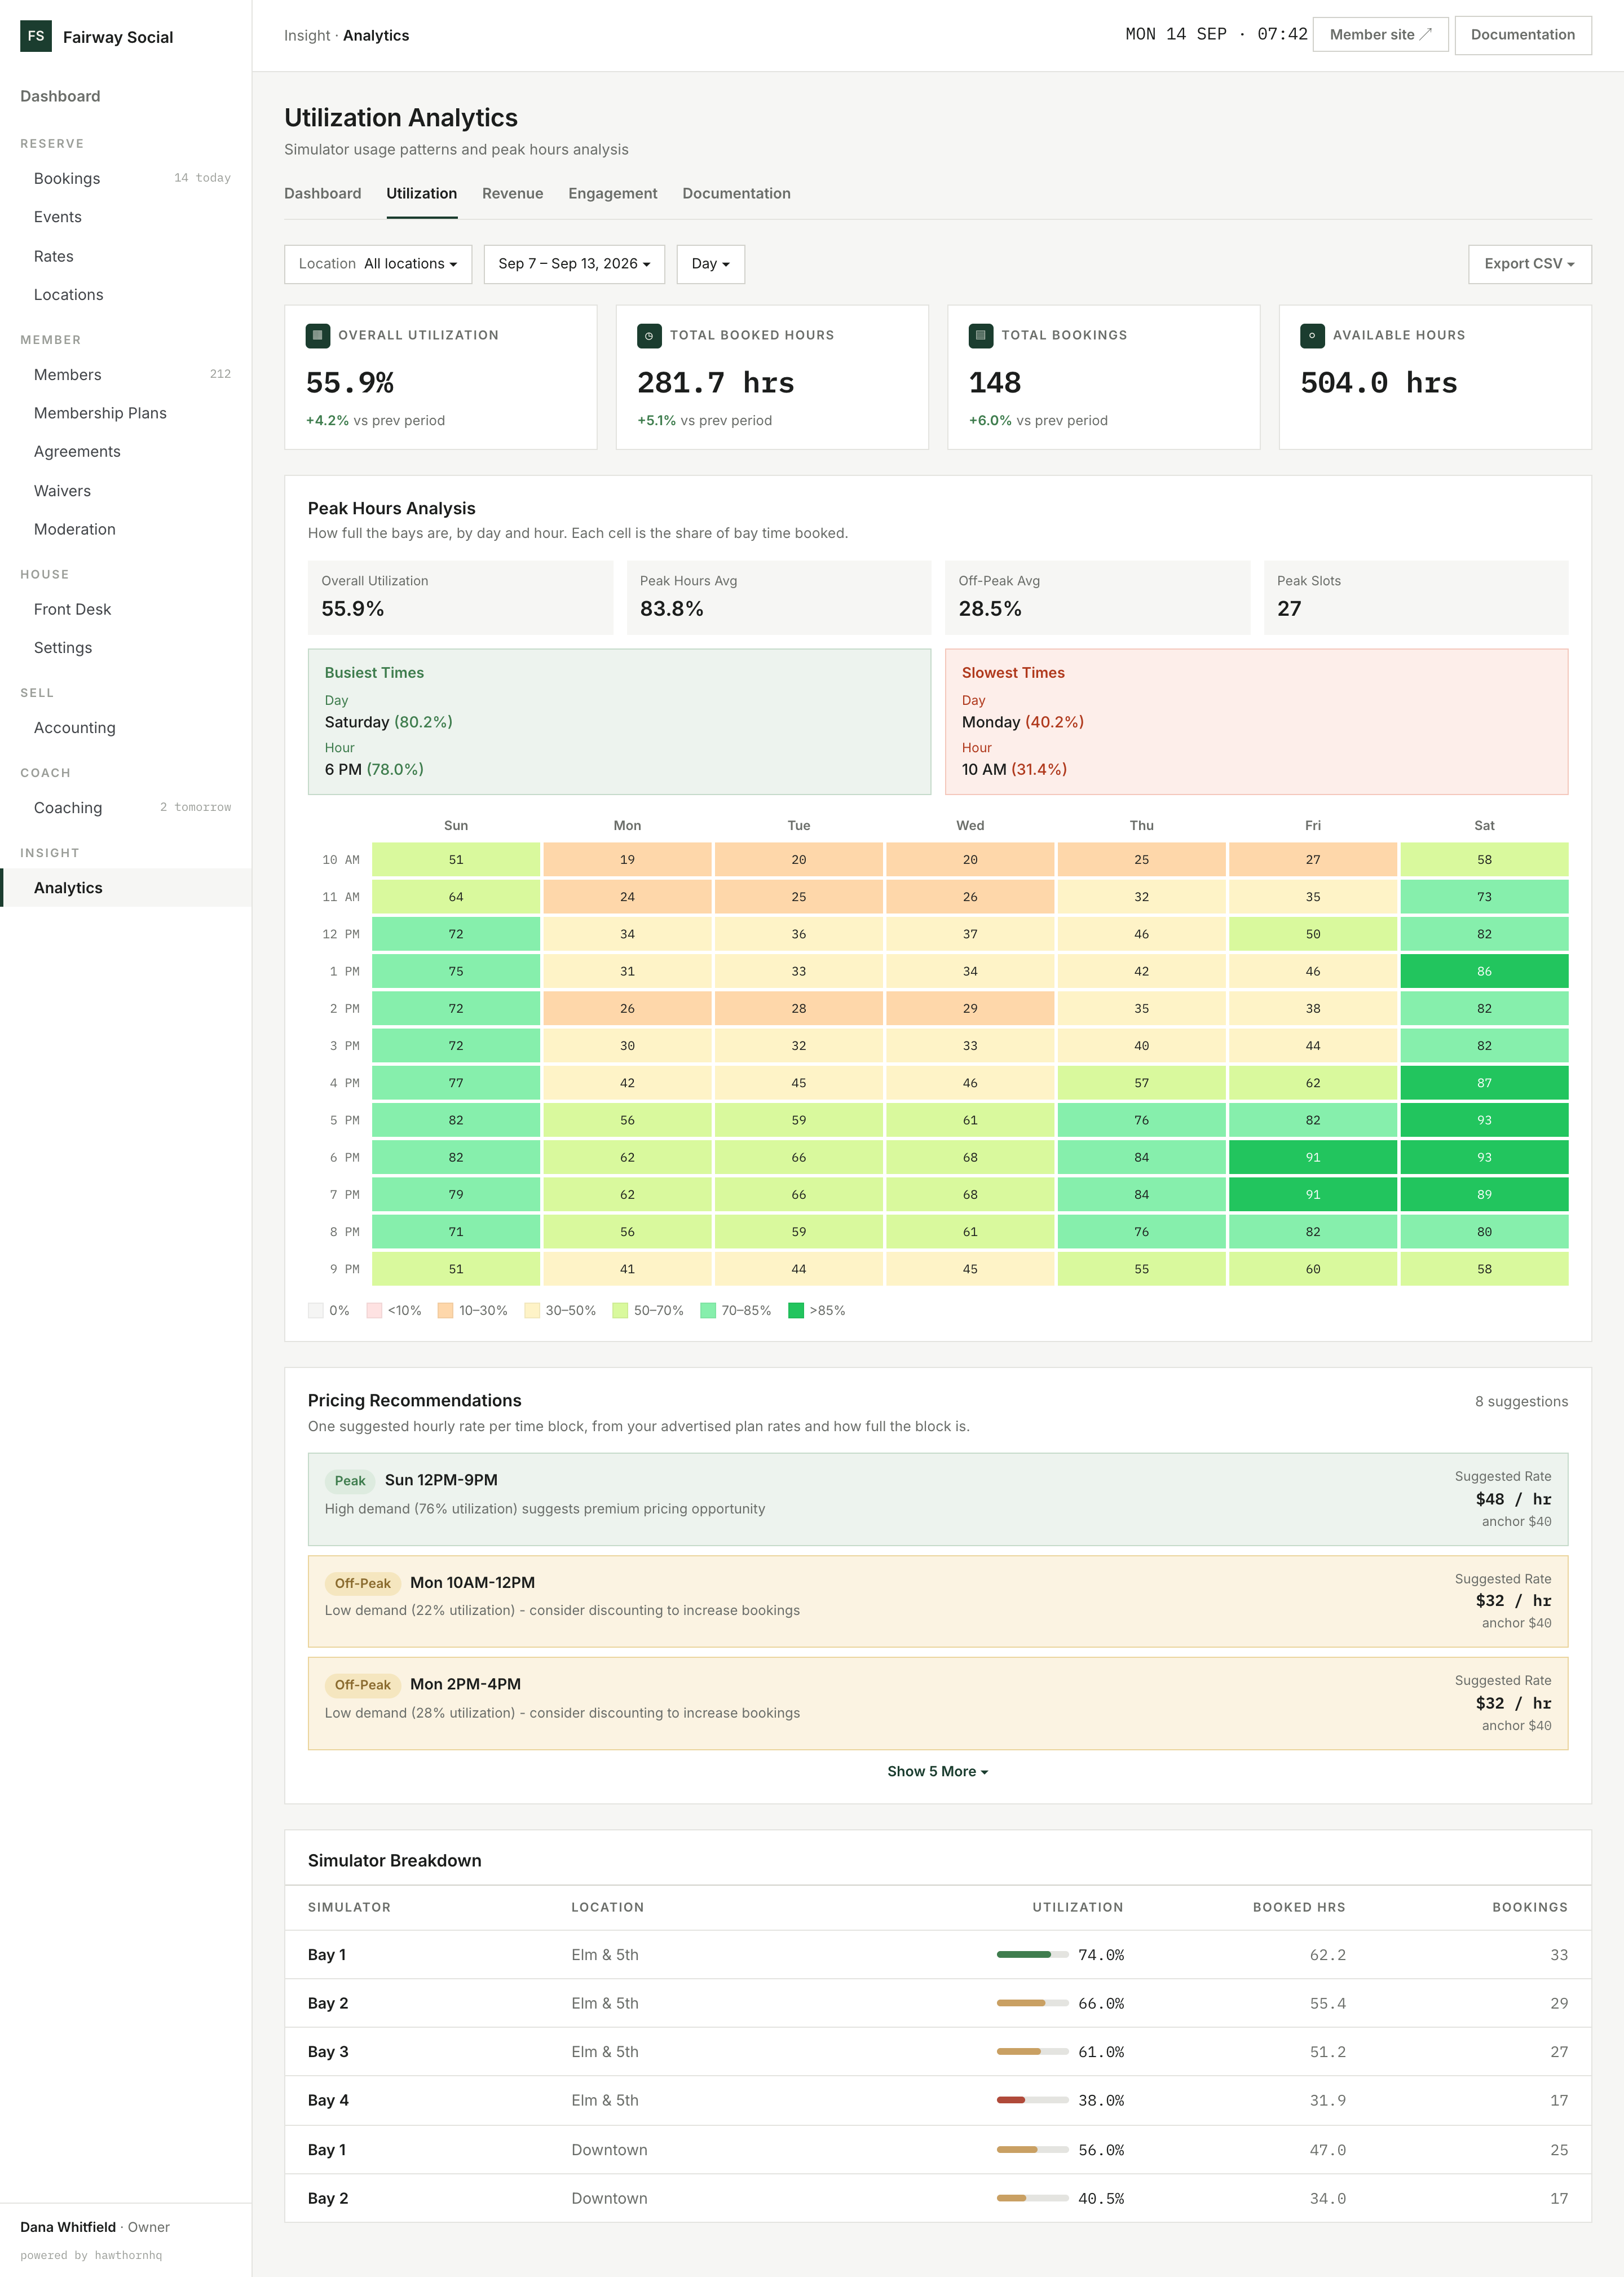Select the Mon 2PM-4PM Off-Peak recommendation
This screenshot has width=1624, height=2277.
pyautogui.click(x=937, y=1703)
